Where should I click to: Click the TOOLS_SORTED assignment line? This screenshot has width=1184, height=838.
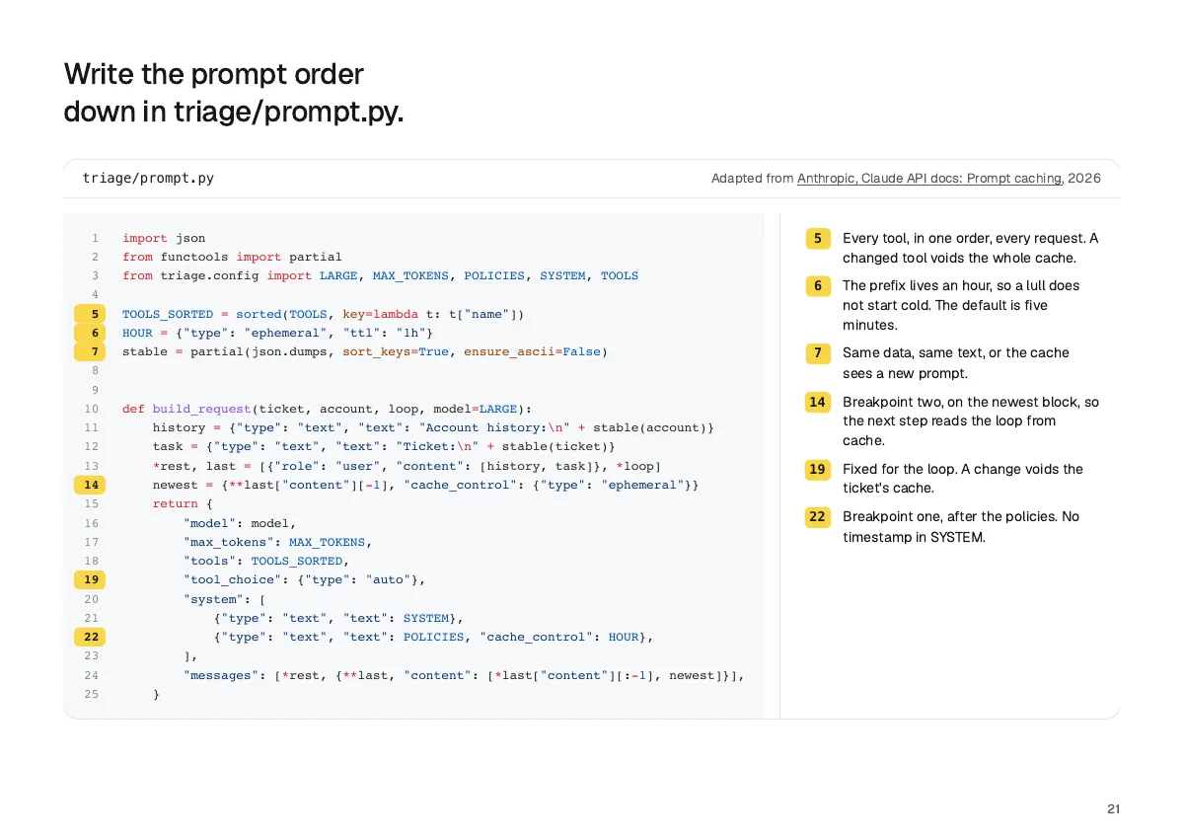point(324,314)
